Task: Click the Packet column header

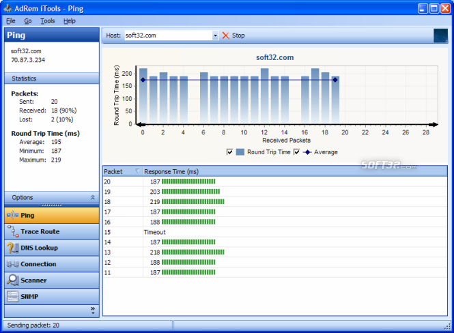Action: point(123,171)
